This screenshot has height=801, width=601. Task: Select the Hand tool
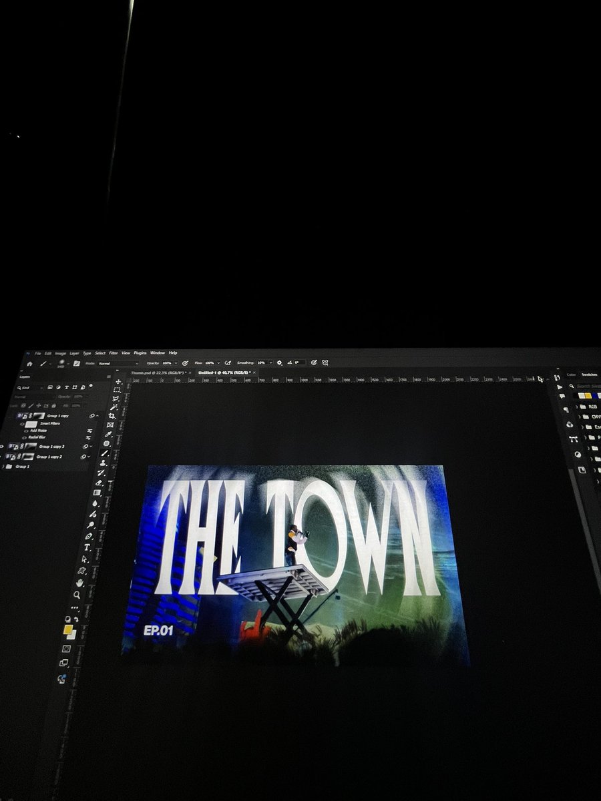tap(79, 583)
